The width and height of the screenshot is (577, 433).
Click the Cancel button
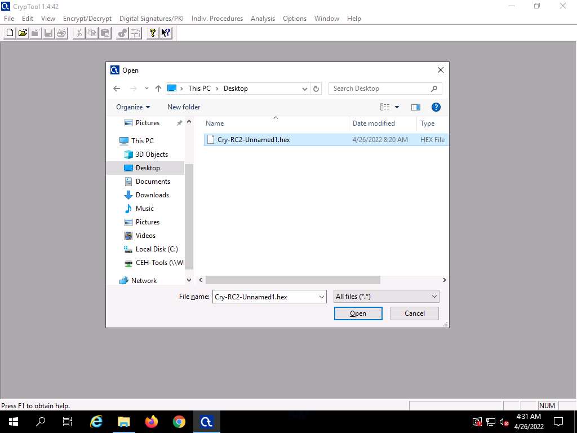pos(414,313)
